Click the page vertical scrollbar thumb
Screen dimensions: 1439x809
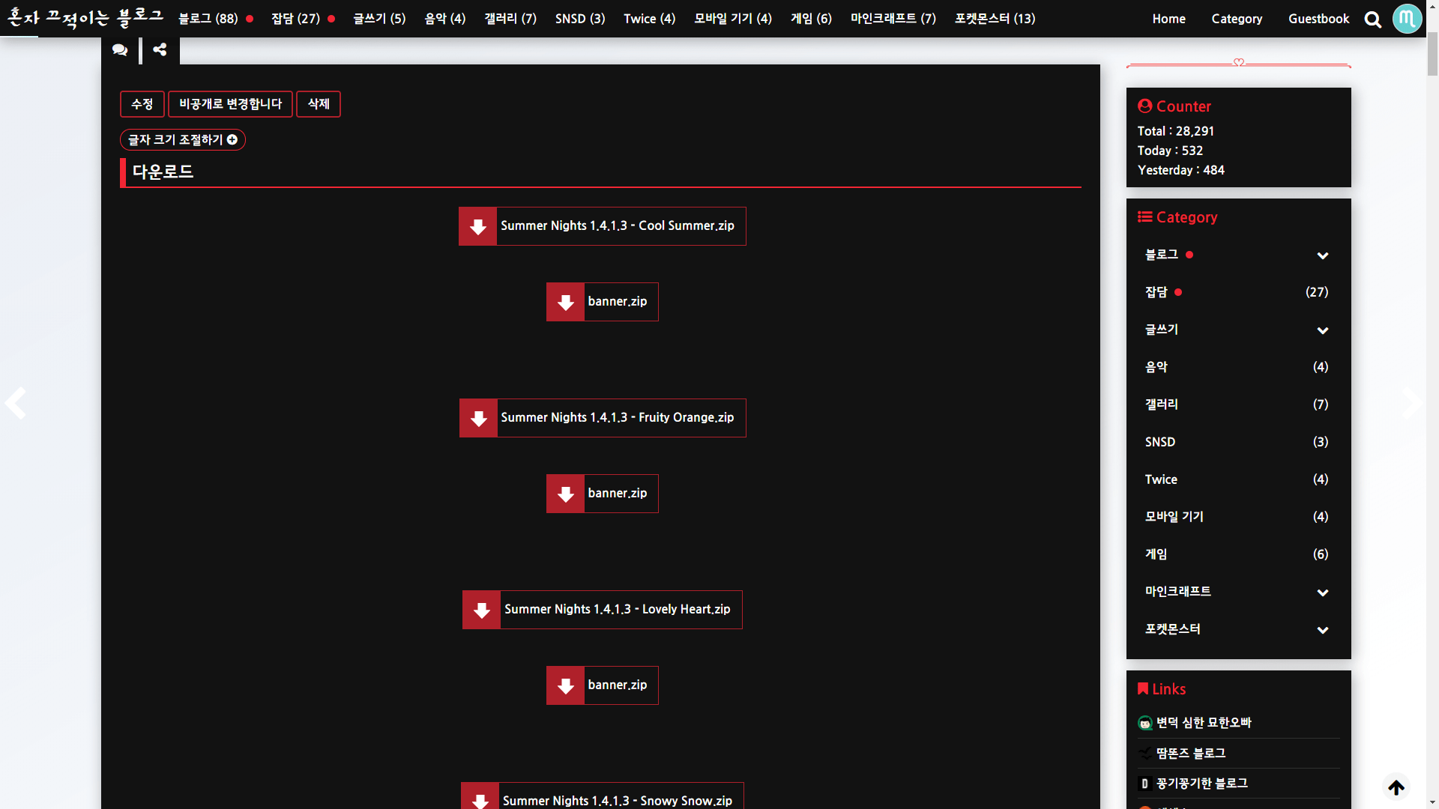pos(1432,52)
